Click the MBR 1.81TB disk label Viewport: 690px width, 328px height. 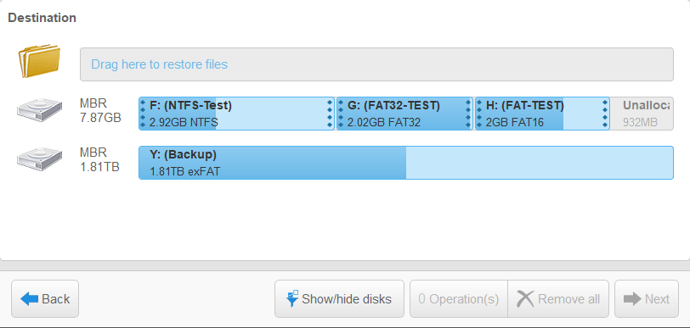point(99,159)
